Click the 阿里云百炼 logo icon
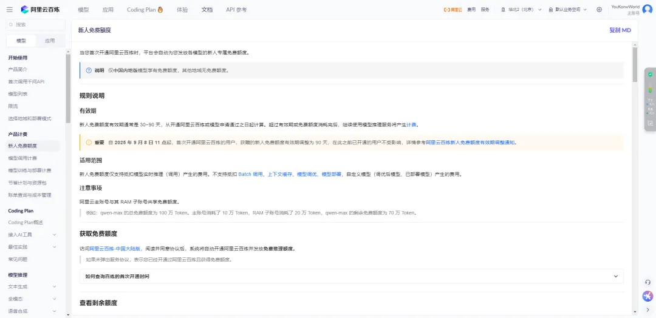Screen dimensions: 656x318 [x=25, y=10]
